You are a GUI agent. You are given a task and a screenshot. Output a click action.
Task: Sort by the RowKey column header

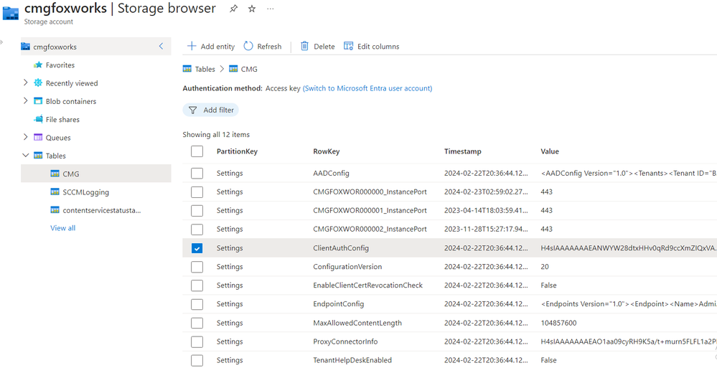point(326,151)
